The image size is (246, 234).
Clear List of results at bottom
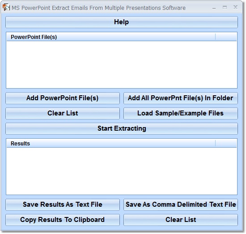pos(181,220)
